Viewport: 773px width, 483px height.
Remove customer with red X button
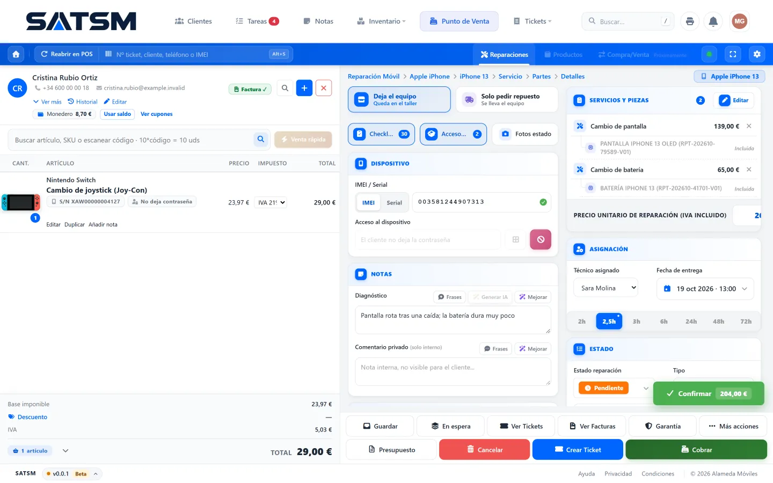click(324, 88)
